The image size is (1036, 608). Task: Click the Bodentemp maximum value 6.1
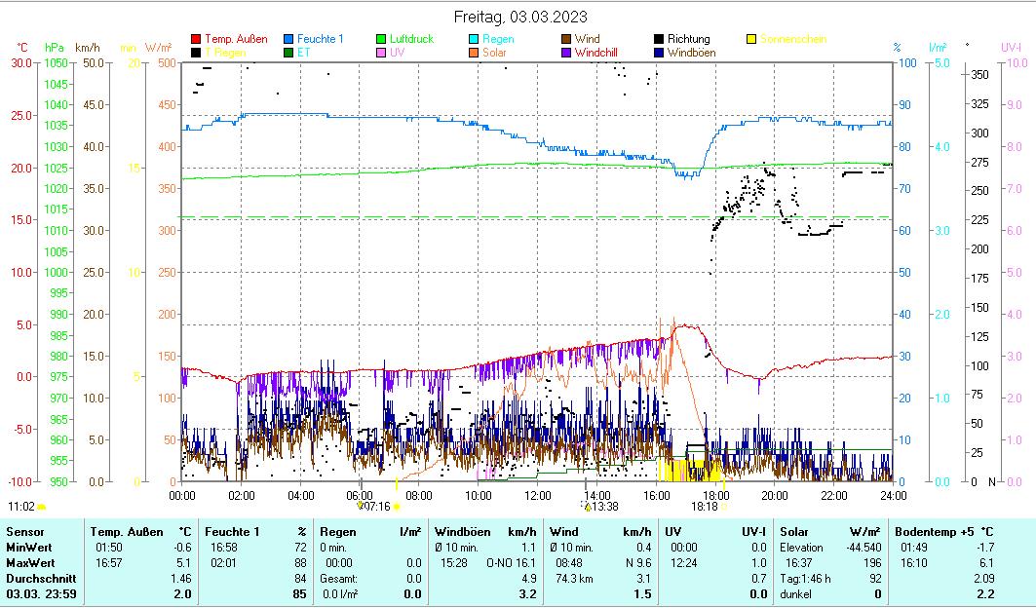click(x=985, y=563)
